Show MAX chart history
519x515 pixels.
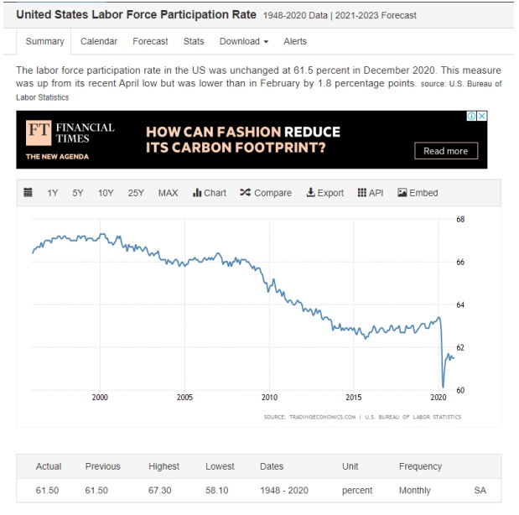[x=168, y=193]
